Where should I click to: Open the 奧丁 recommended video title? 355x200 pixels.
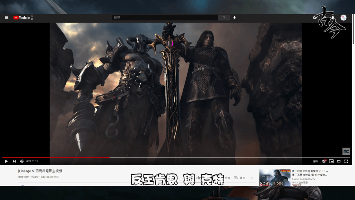point(310,173)
